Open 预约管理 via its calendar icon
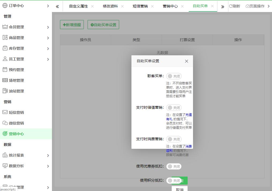The image size is (272, 191). tap(5, 69)
